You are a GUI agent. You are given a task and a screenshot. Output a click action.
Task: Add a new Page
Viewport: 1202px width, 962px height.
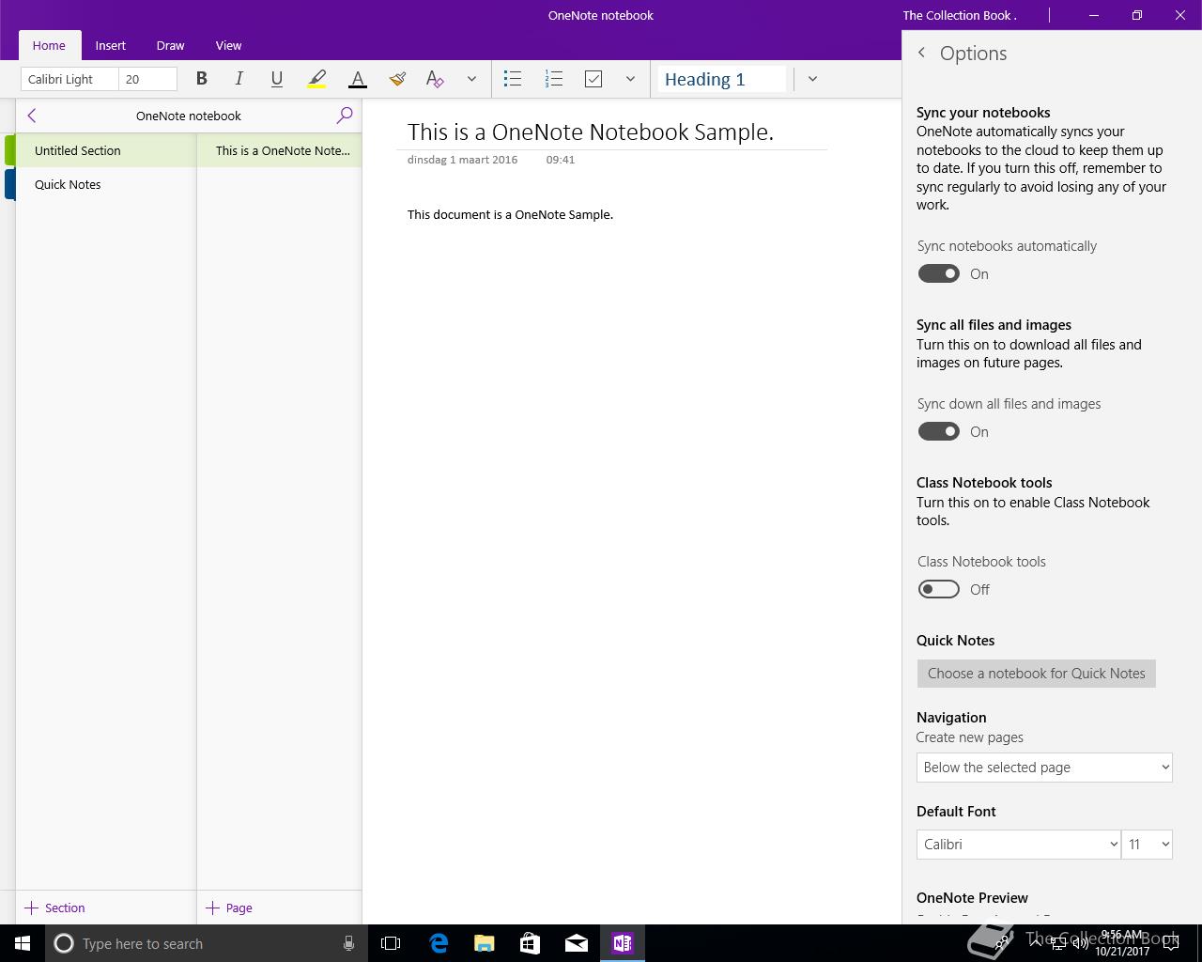point(229,908)
